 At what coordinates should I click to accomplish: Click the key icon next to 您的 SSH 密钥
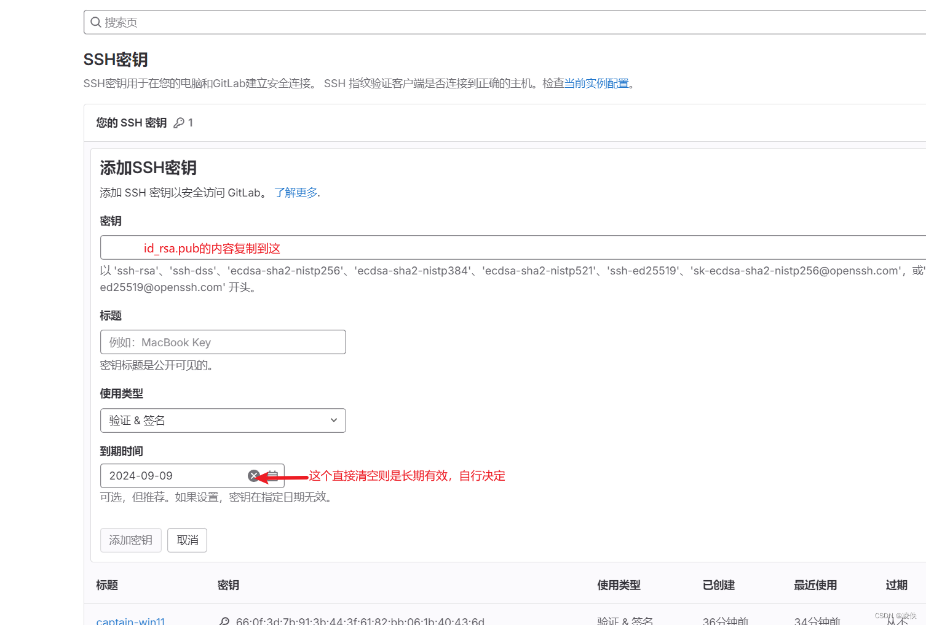(x=179, y=123)
